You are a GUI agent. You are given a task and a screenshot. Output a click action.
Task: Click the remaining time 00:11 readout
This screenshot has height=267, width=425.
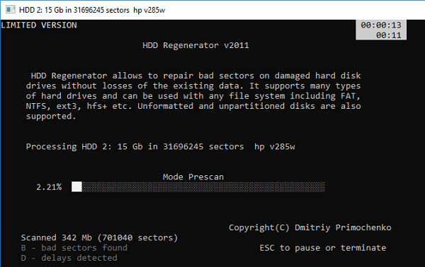click(x=388, y=35)
